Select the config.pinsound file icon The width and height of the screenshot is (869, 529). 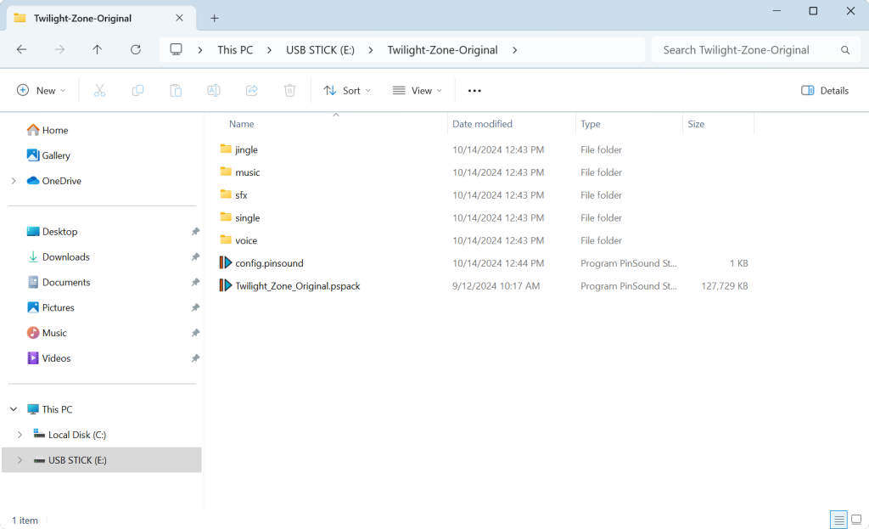[x=226, y=263]
